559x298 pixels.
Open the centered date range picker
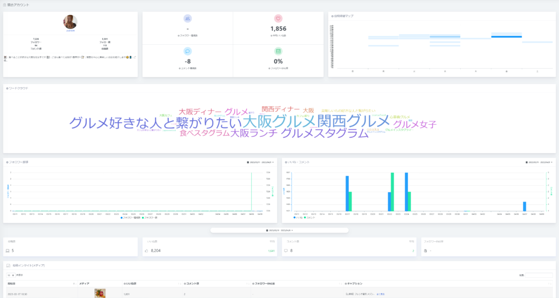click(279, 230)
